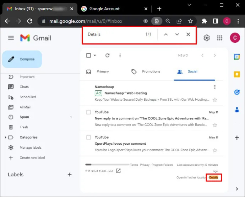
Task: Go back with the browser back arrow
Action: 7,21
